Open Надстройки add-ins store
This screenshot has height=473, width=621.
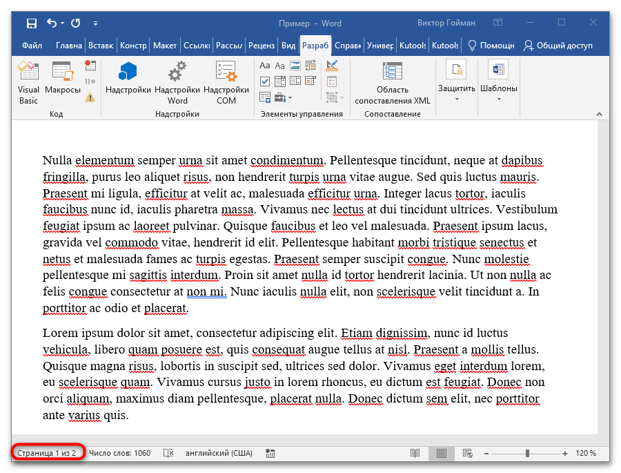click(x=128, y=79)
